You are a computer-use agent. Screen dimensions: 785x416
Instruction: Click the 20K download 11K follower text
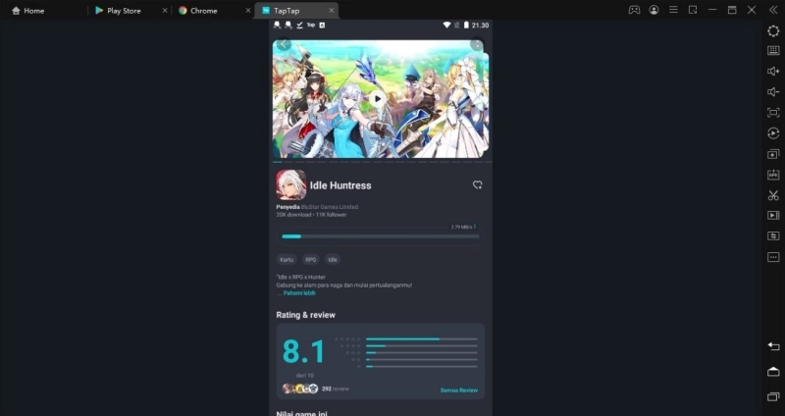coord(311,215)
